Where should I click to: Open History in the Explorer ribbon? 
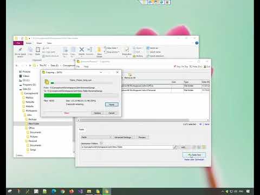click(x=138, y=56)
